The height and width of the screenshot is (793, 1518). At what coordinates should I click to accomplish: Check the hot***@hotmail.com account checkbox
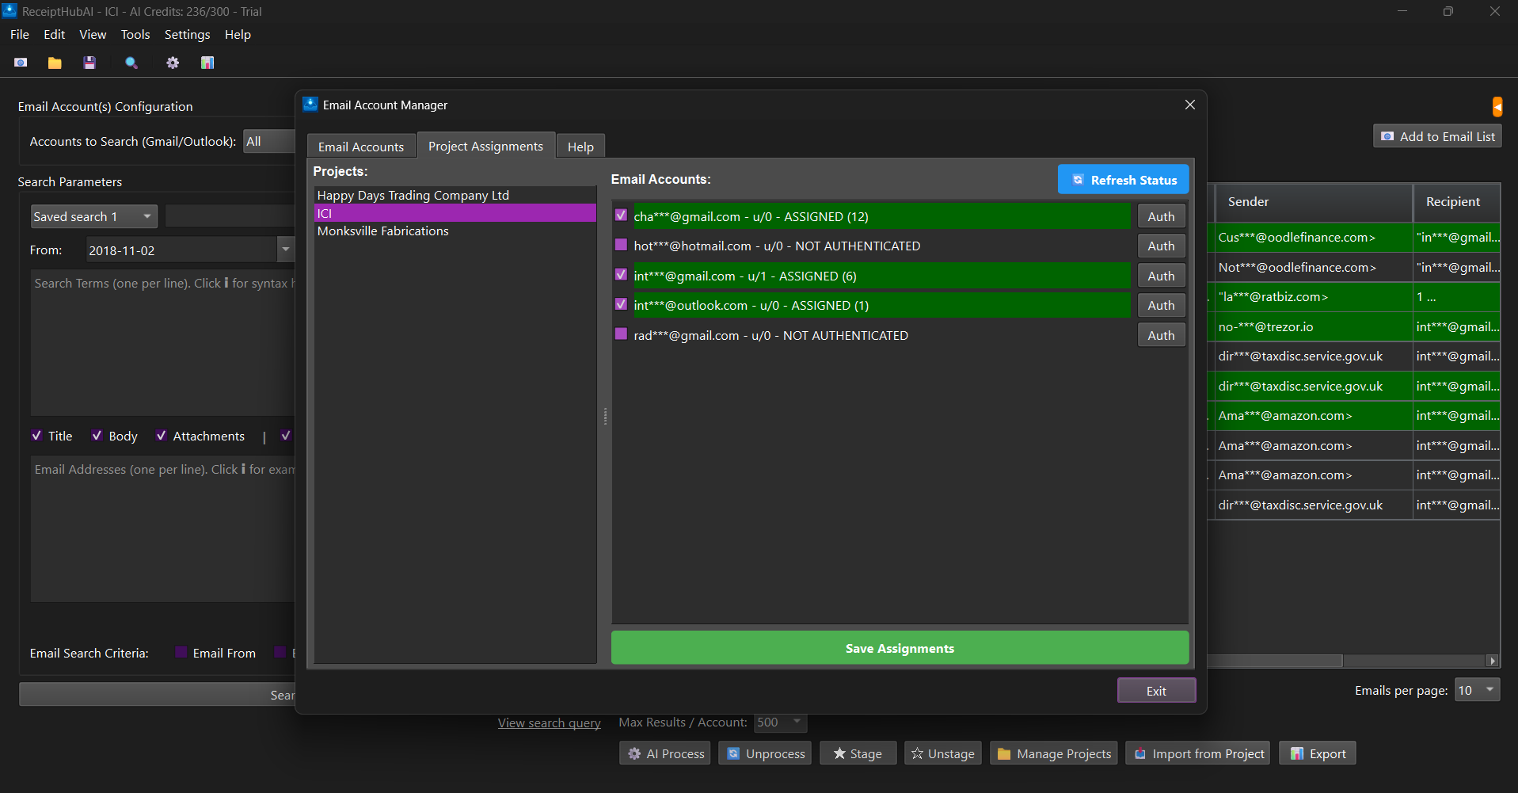[621, 246]
